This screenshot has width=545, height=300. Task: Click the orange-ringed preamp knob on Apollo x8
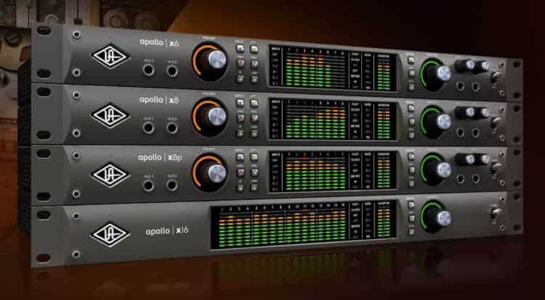click(211, 117)
